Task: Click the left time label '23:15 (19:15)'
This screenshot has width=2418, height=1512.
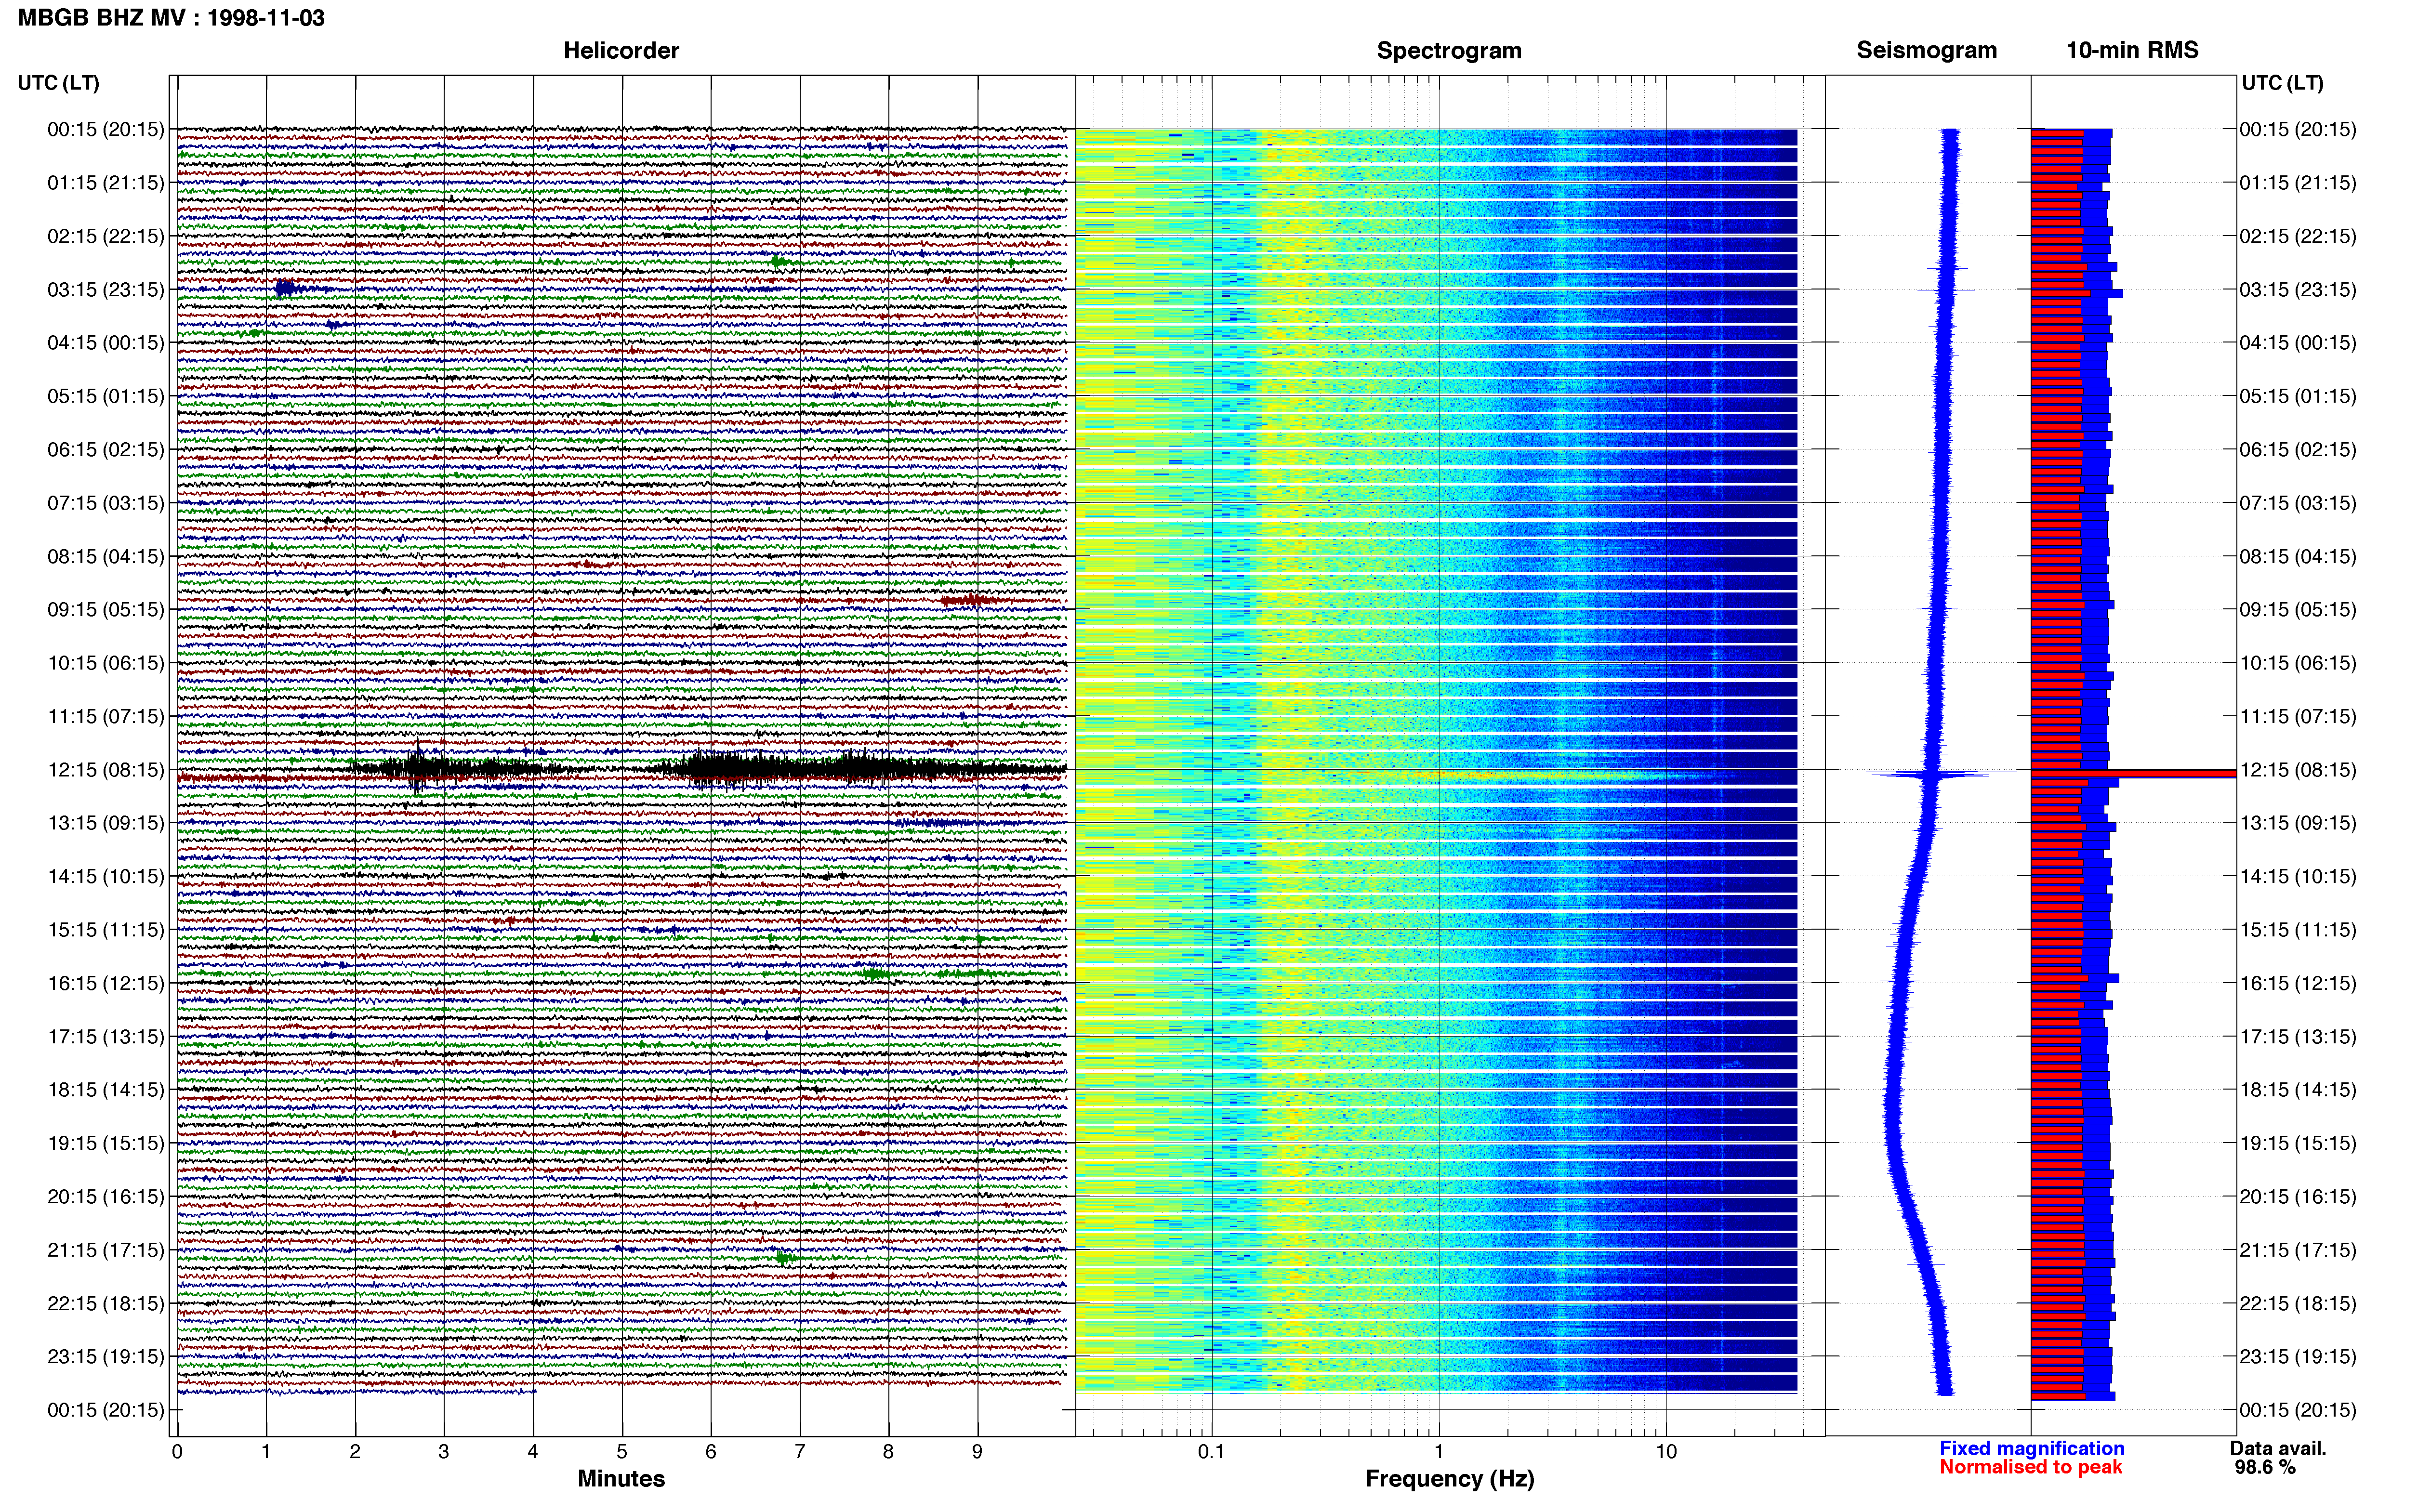Action: click(x=106, y=1356)
